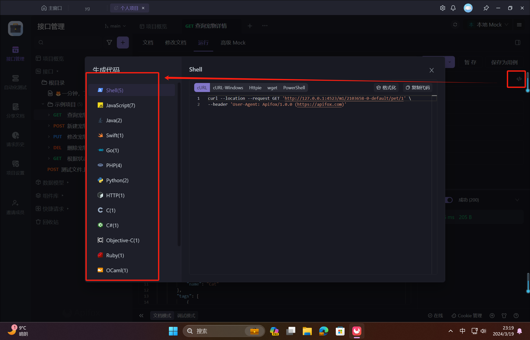Switch to 文档模式 mode
Screen dimensions: 530x340
point(162,315)
